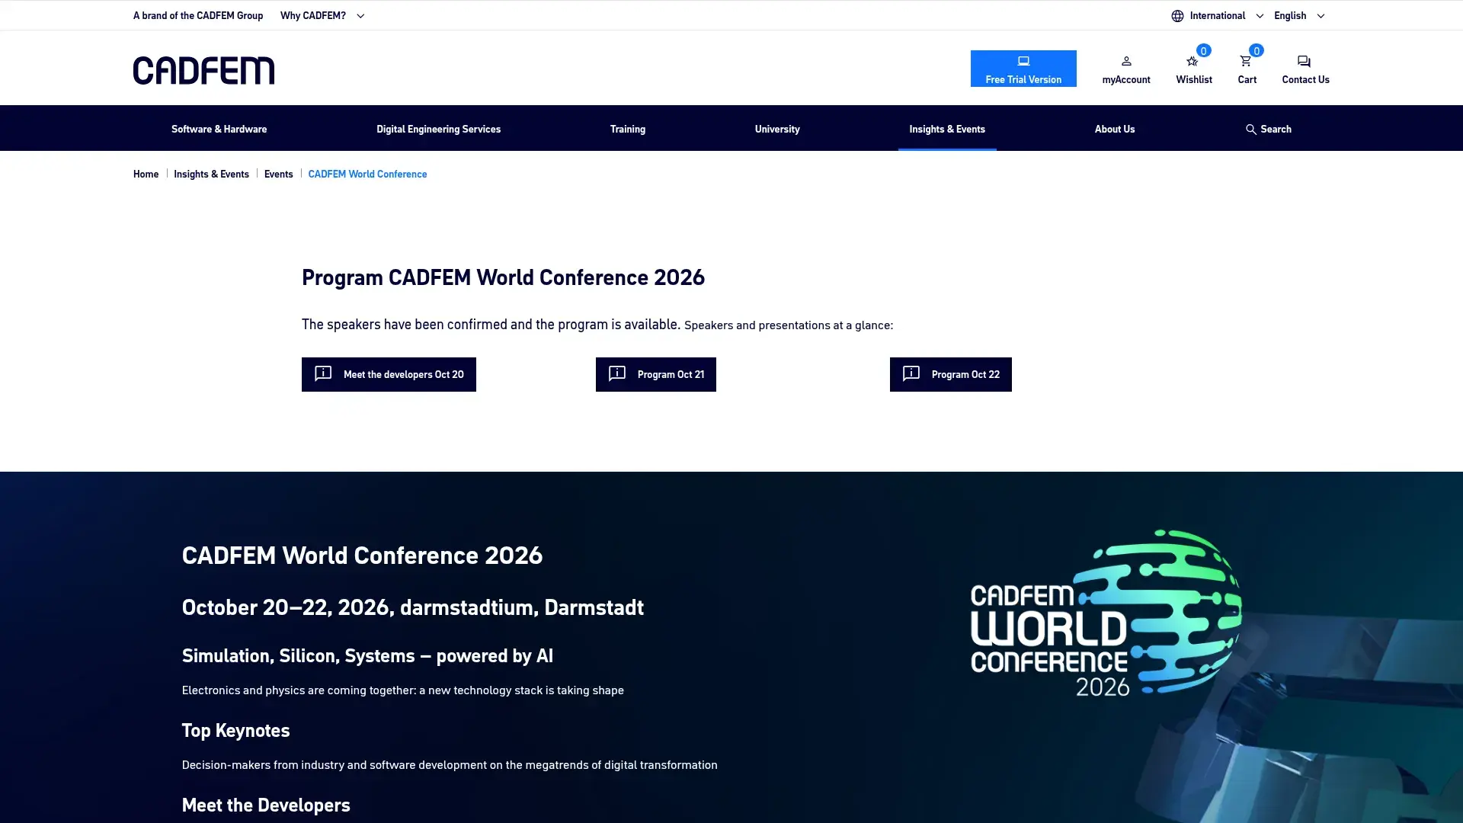This screenshot has width=1463, height=823.
Task: Click the globe icon beside International
Action: [1177, 15]
